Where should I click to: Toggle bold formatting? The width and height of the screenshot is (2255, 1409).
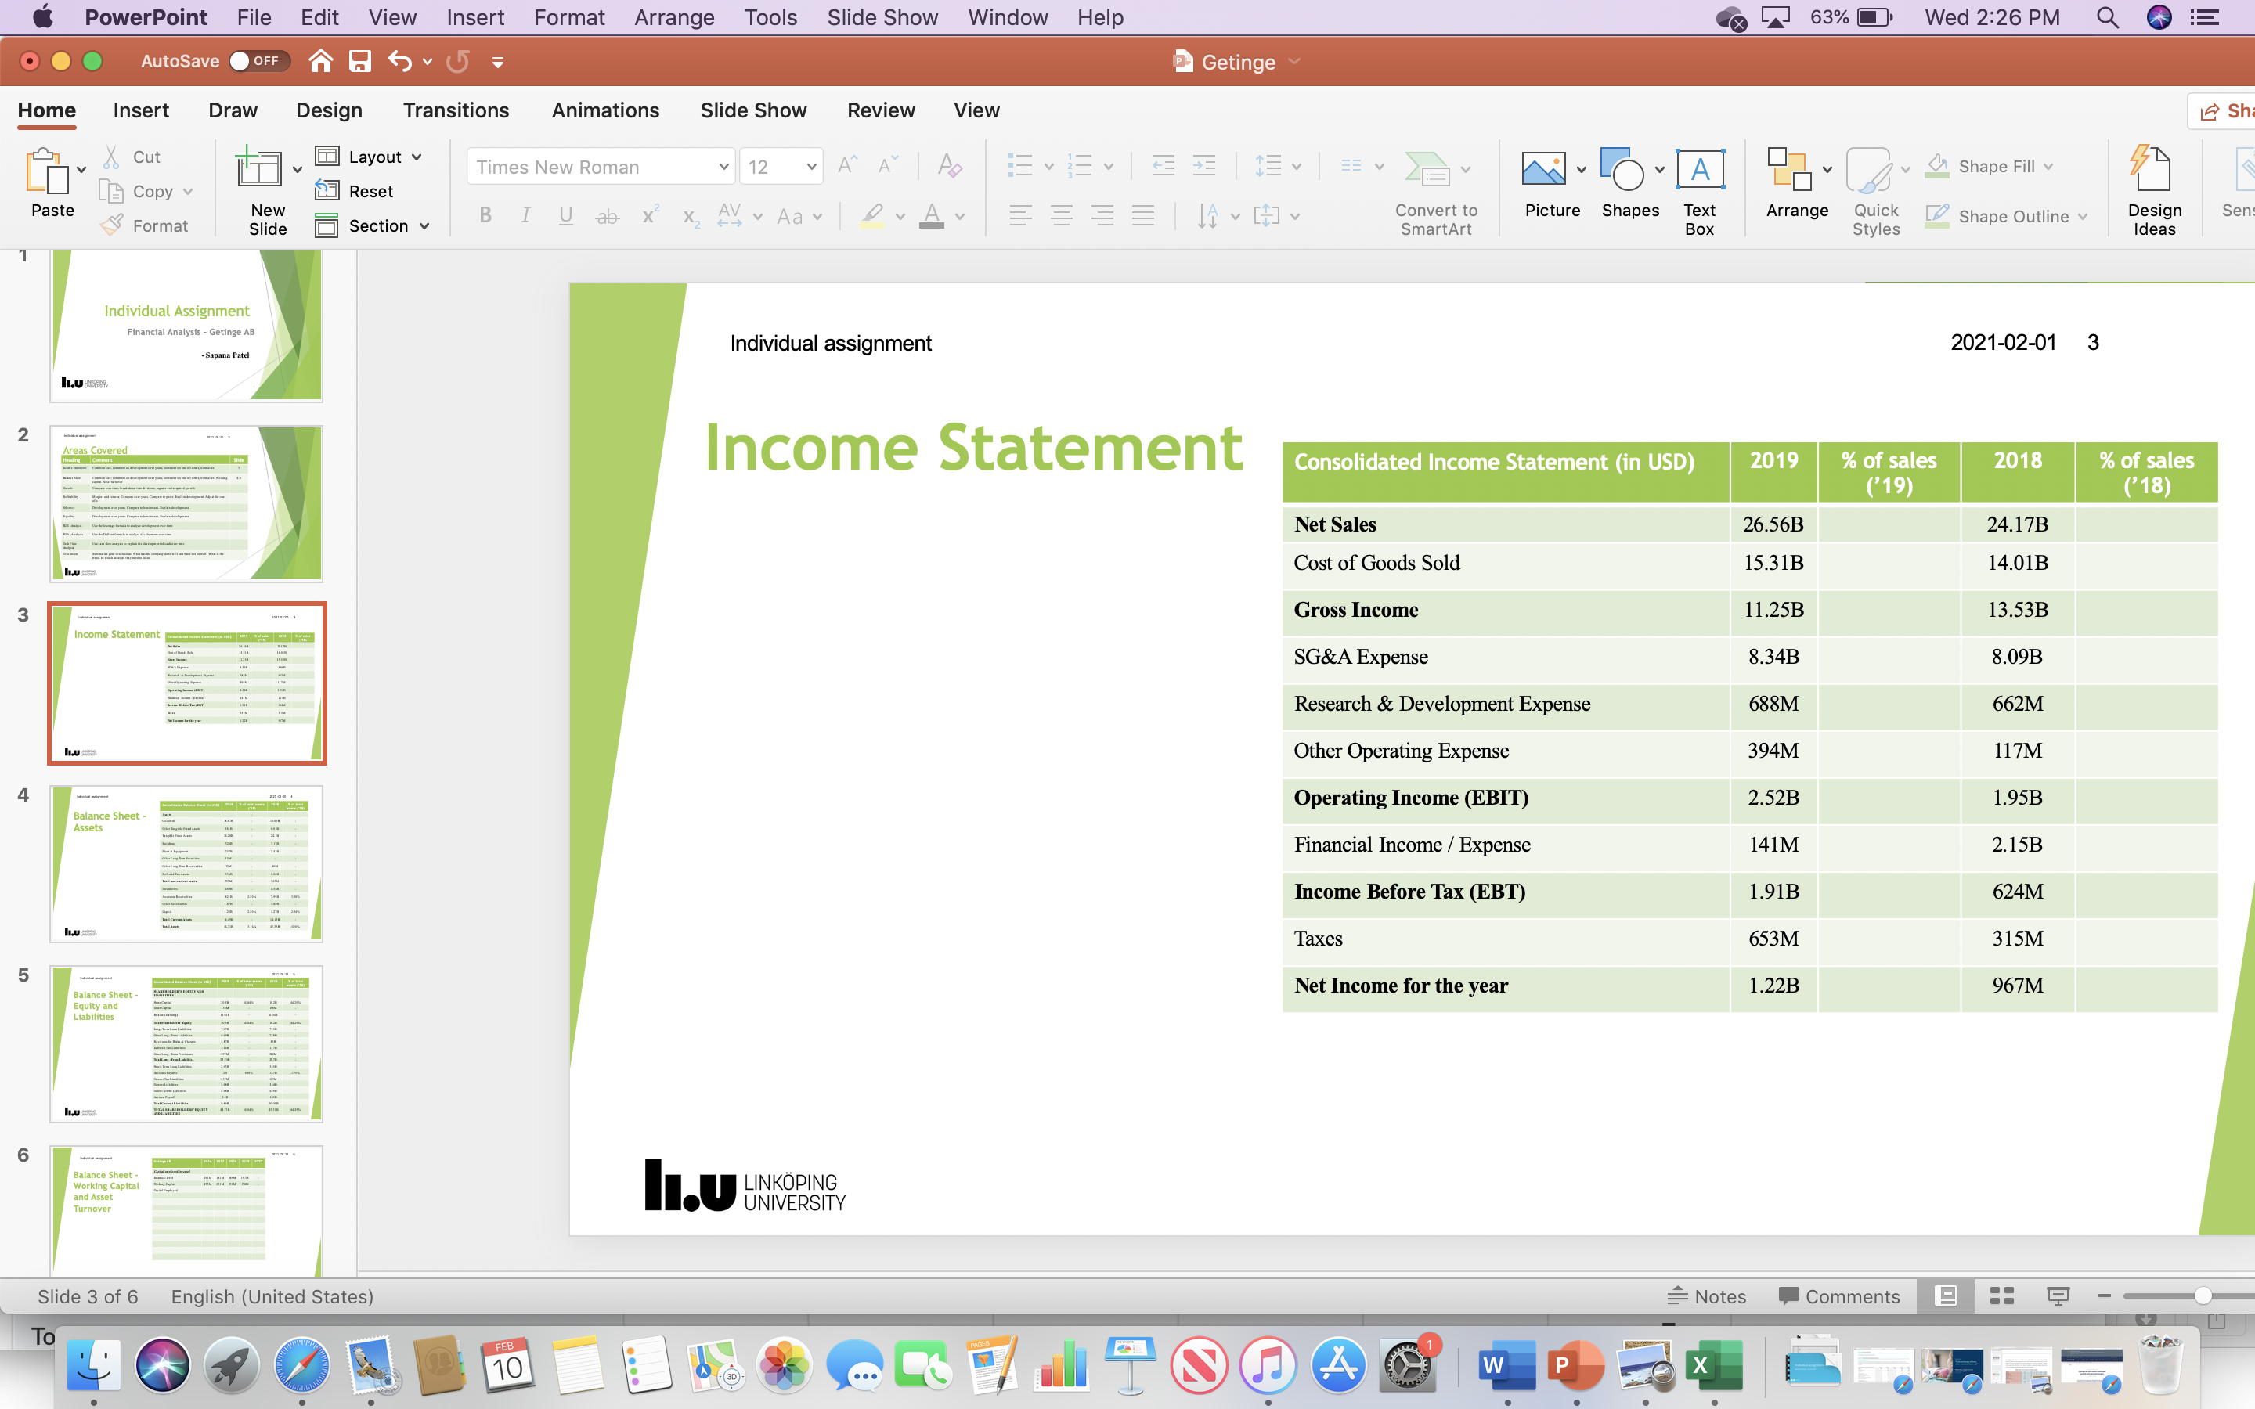click(485, 215)
